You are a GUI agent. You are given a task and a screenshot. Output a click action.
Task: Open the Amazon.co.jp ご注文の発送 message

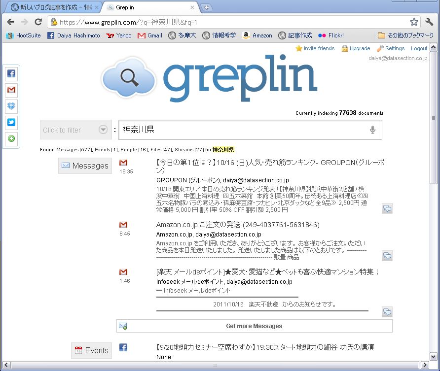(x=238, y=225)
